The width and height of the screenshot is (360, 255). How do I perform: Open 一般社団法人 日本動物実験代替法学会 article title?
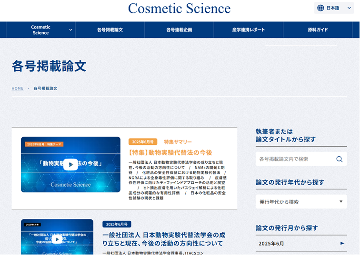coord(164,239)
